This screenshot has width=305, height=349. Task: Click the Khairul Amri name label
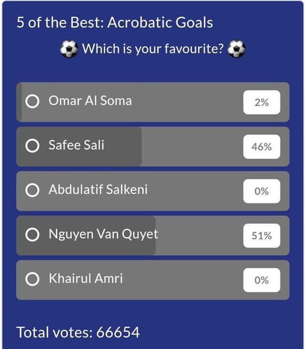85,279
